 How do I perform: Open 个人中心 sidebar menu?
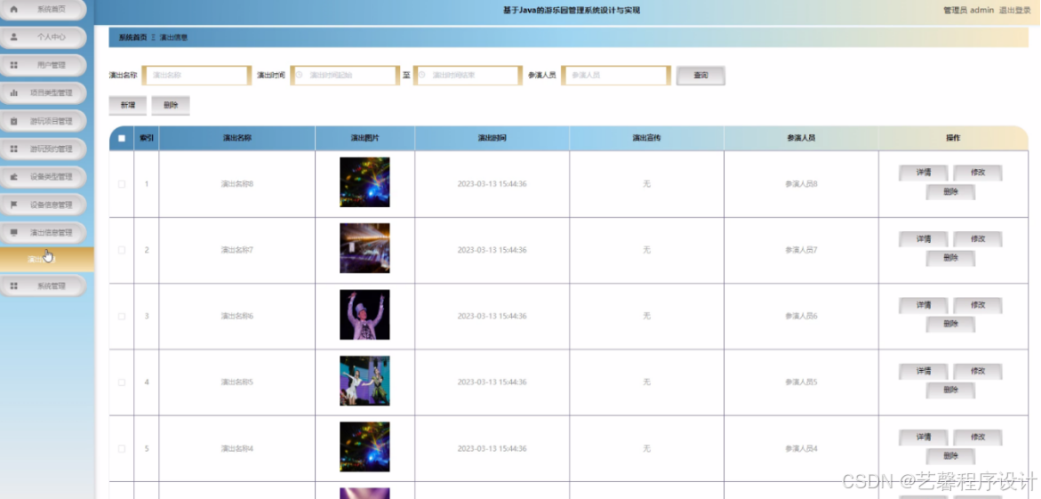44,37
